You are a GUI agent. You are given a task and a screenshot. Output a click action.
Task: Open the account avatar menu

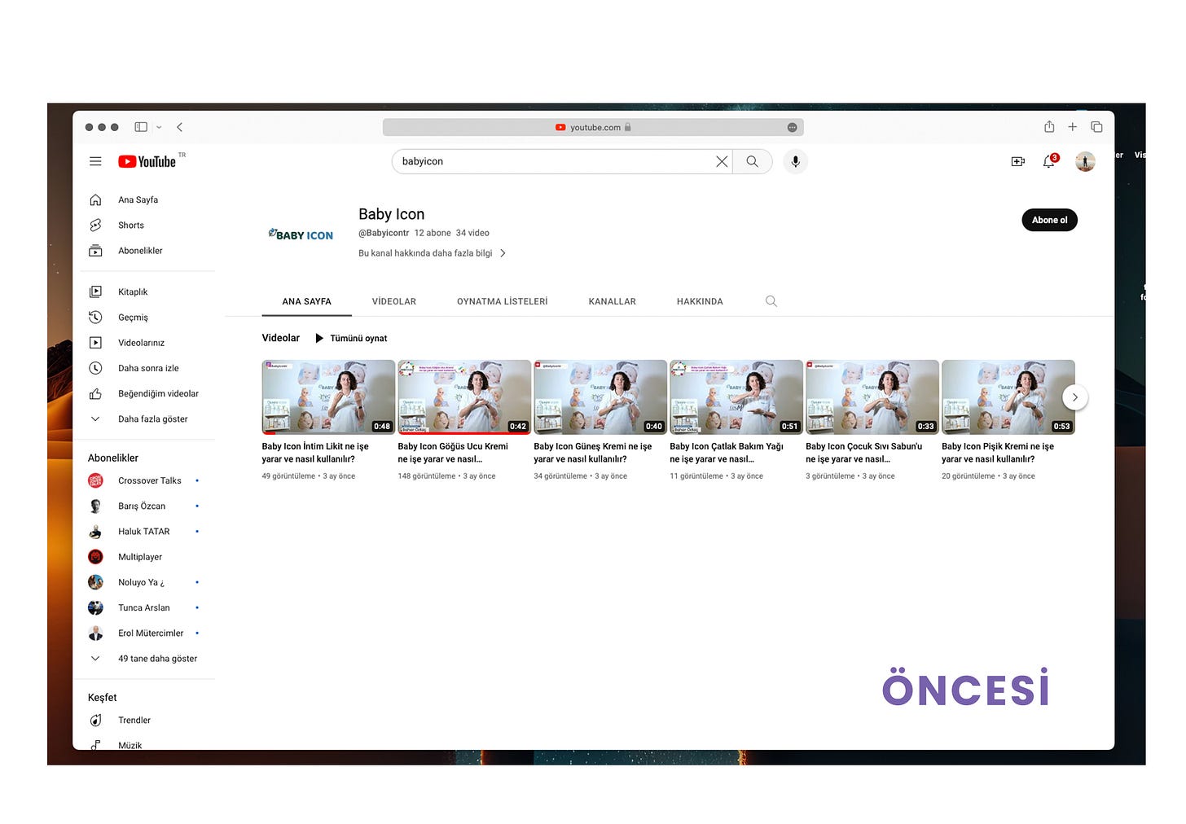(1085, 161)
